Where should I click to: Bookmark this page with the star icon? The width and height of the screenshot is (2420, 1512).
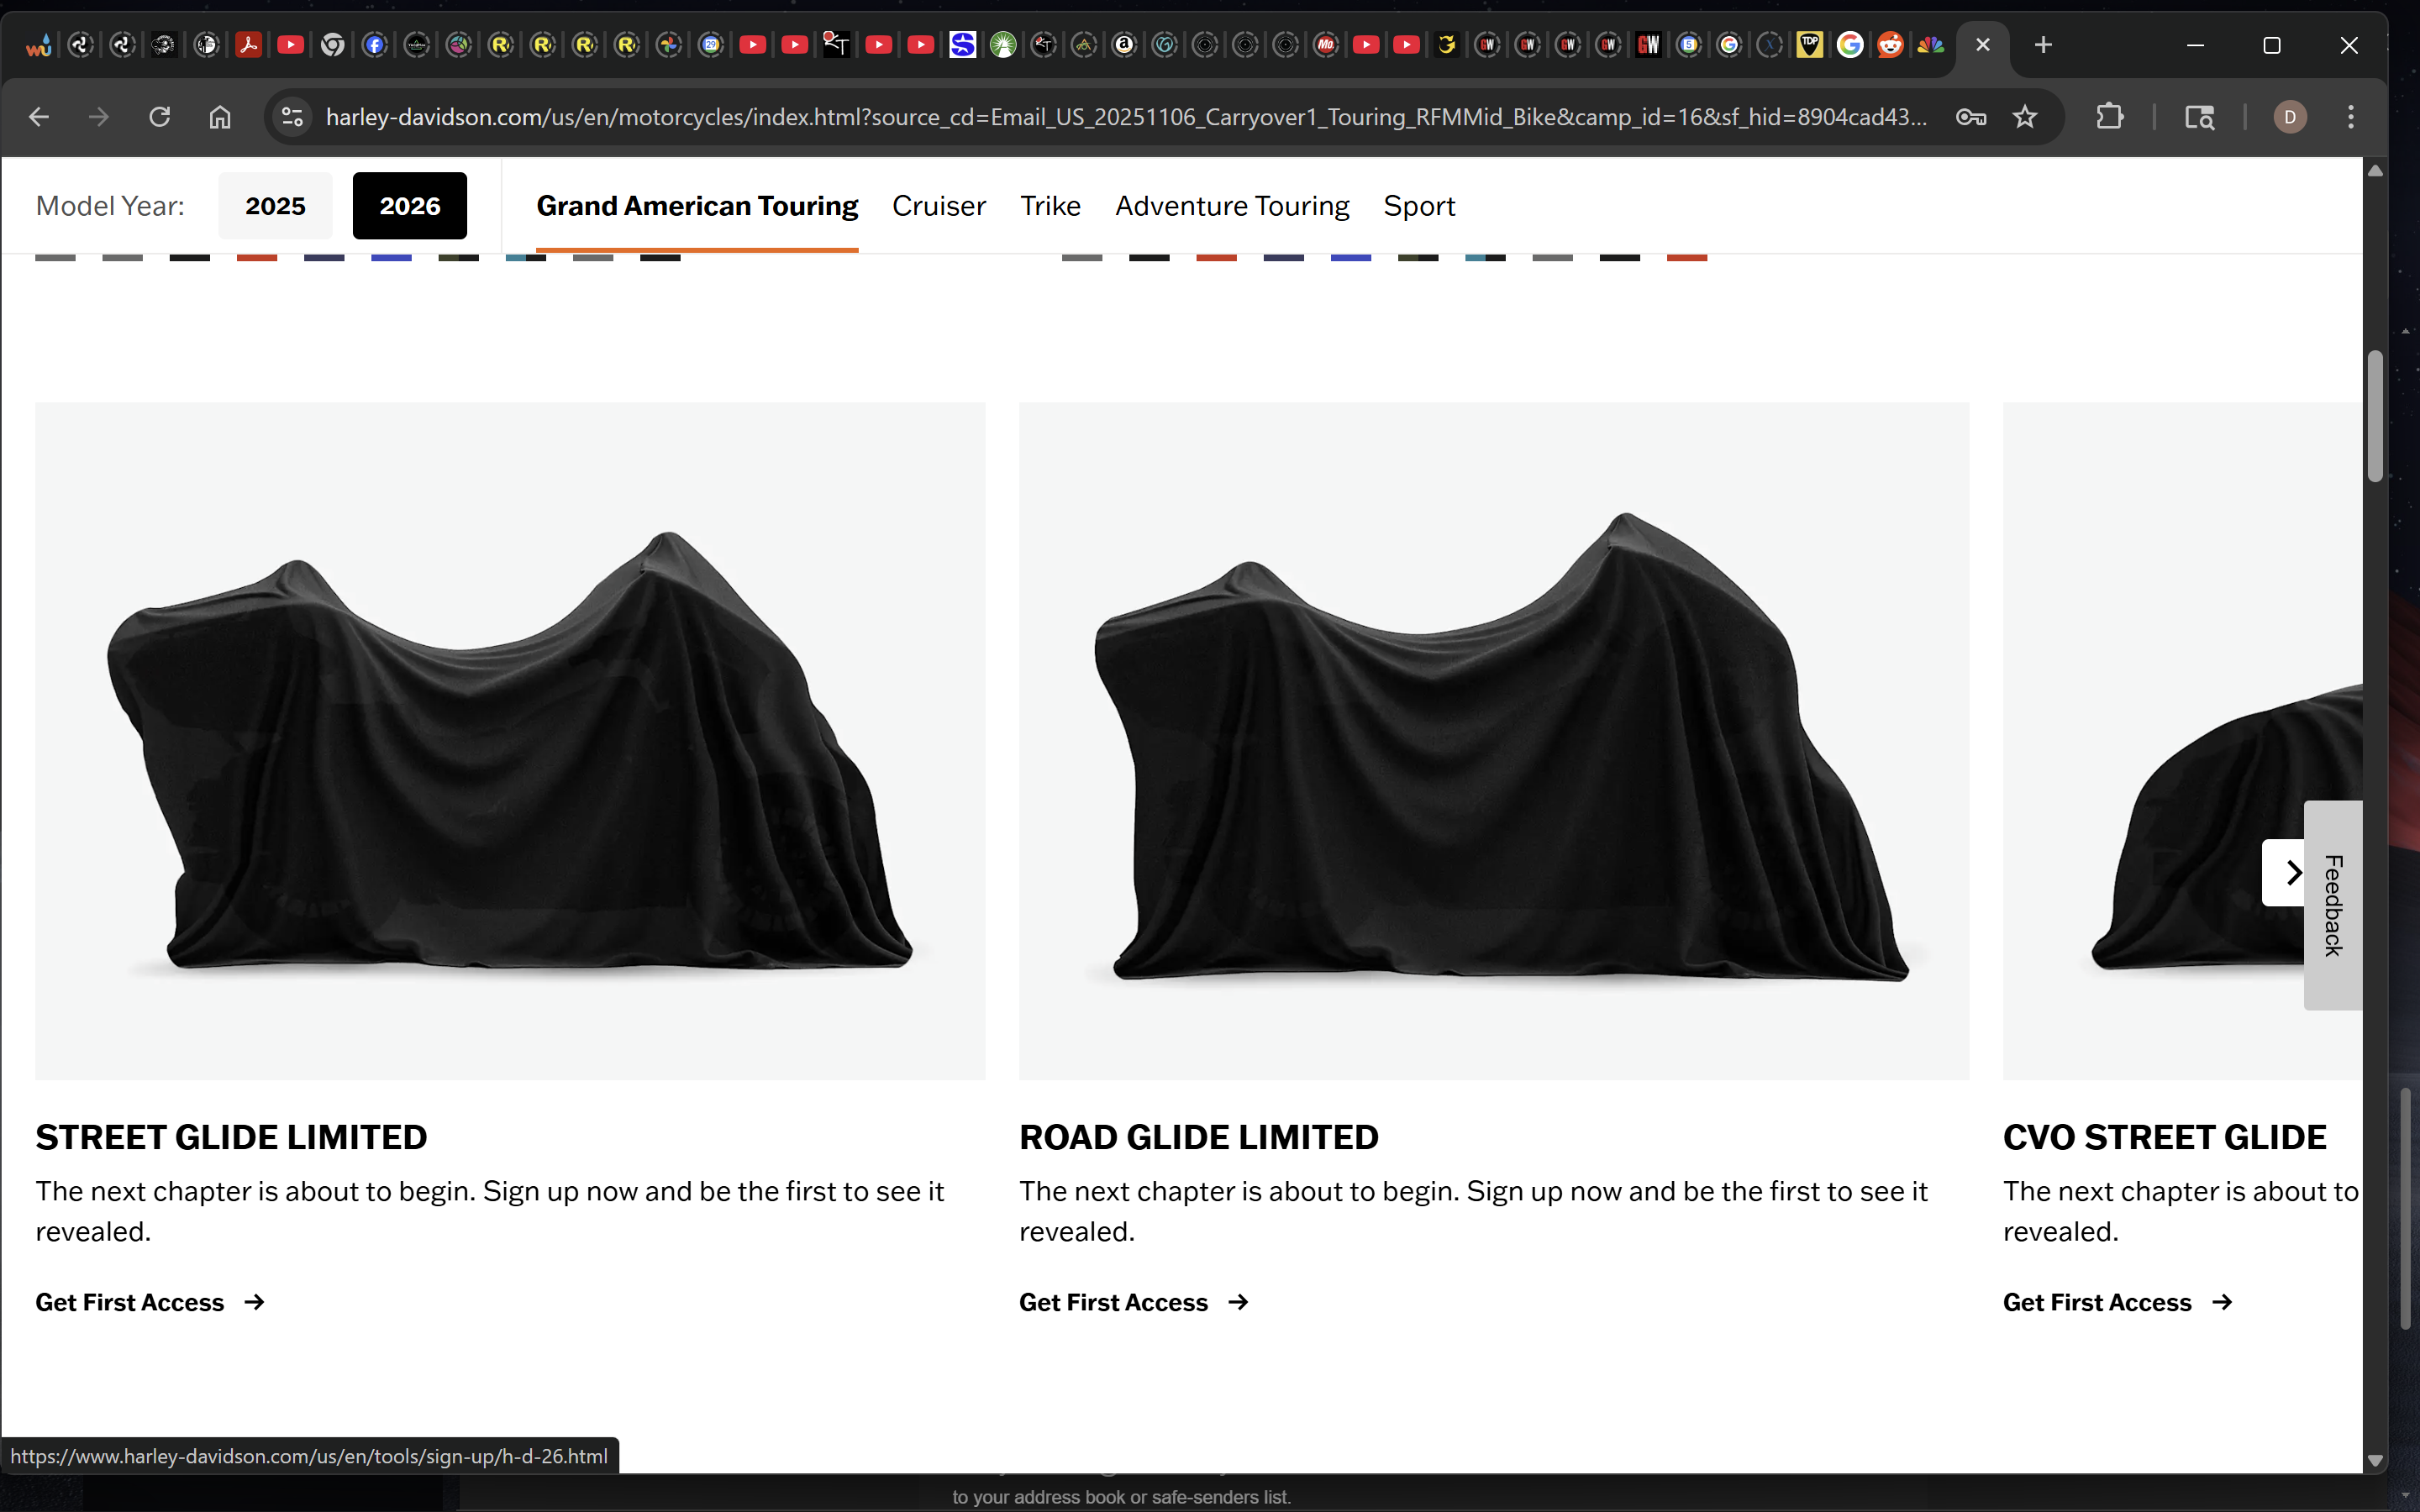click(2024, 117)
